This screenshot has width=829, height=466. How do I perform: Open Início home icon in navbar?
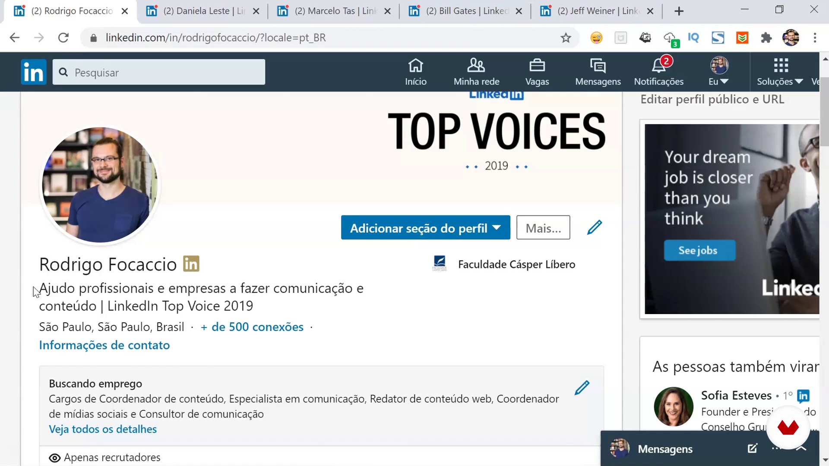[x=416, y=72]
